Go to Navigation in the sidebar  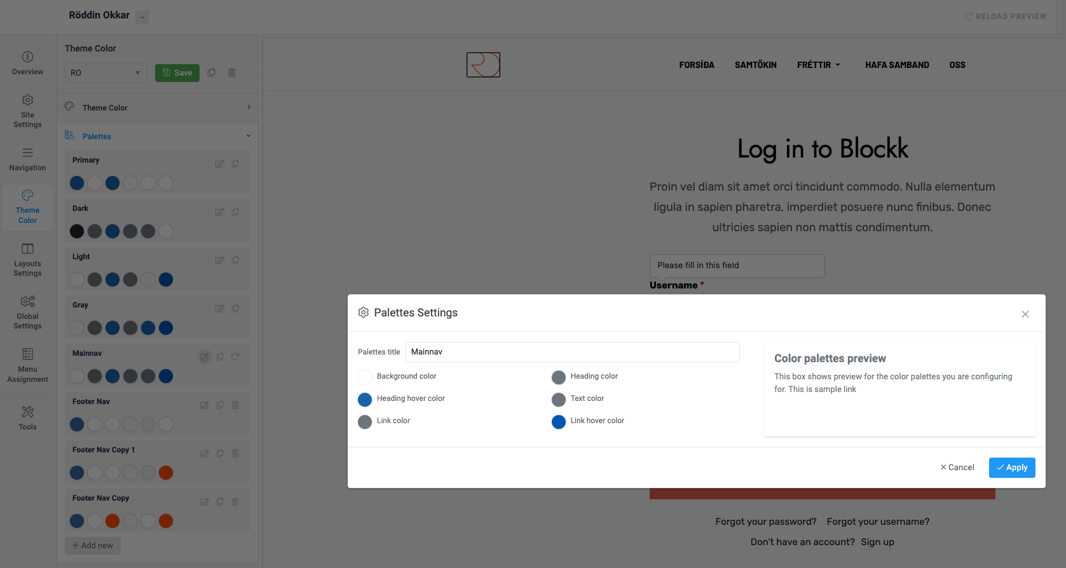point(27,160)
